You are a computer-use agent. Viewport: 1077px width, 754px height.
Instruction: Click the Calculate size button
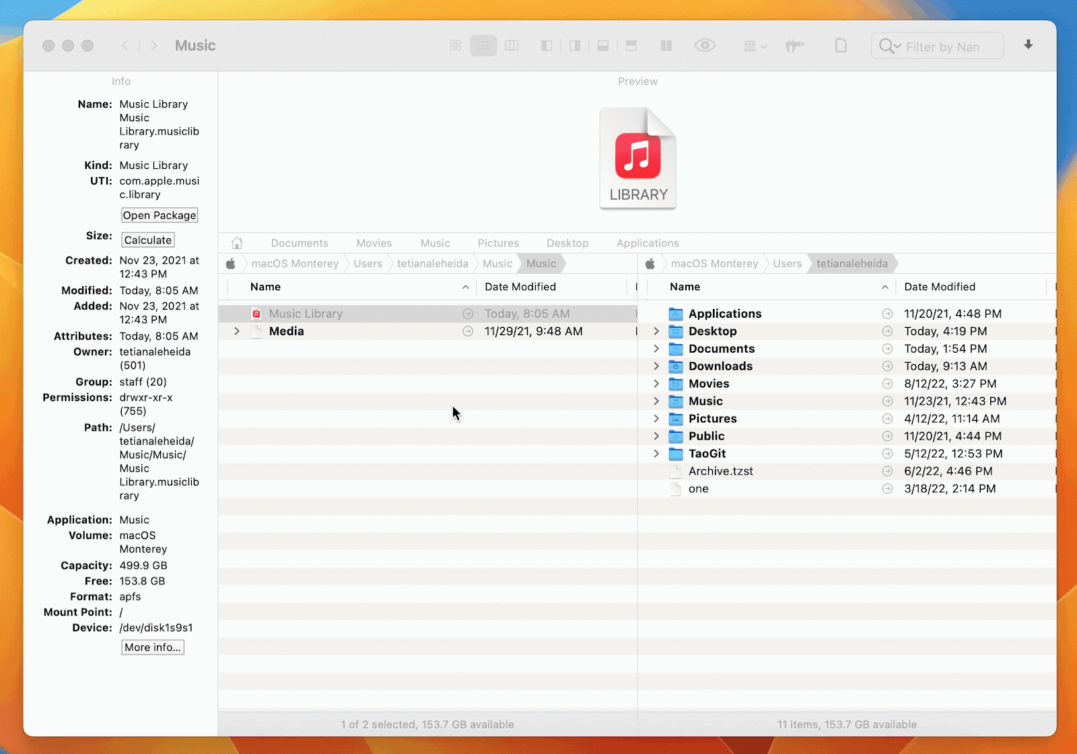(x=147, y=240)
